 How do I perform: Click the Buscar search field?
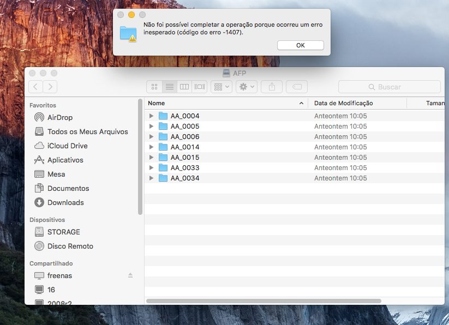389,87
